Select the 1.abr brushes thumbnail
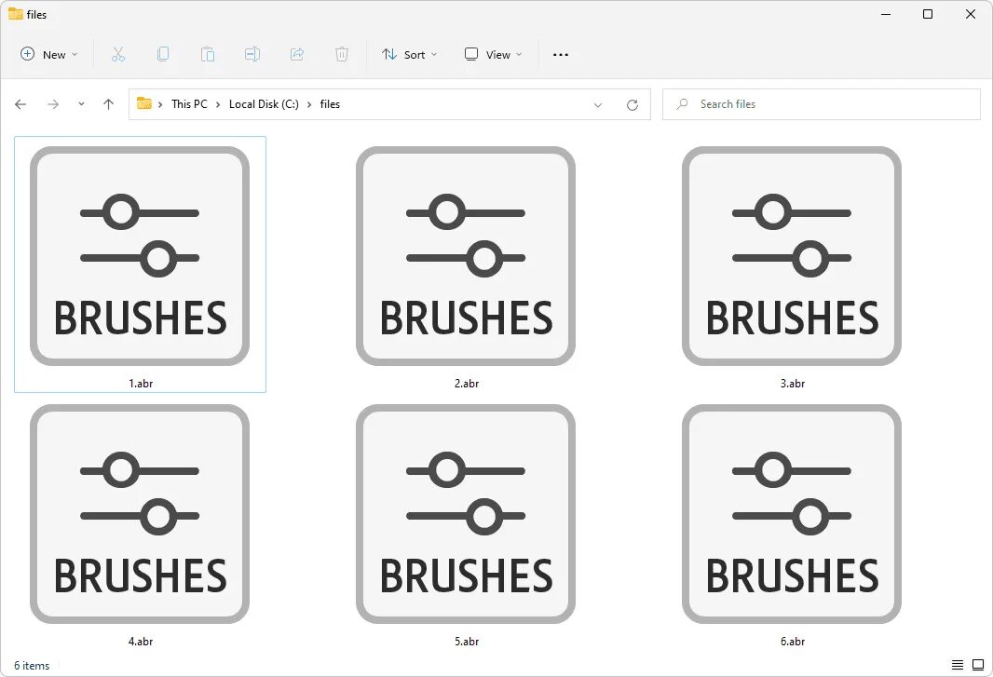The height and width of the screenshot is (677, 993). pos(140,256)
